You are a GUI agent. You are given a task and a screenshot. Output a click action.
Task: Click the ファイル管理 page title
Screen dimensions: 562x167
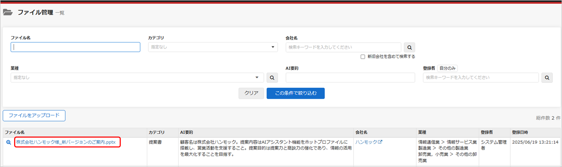pos(35,12)
